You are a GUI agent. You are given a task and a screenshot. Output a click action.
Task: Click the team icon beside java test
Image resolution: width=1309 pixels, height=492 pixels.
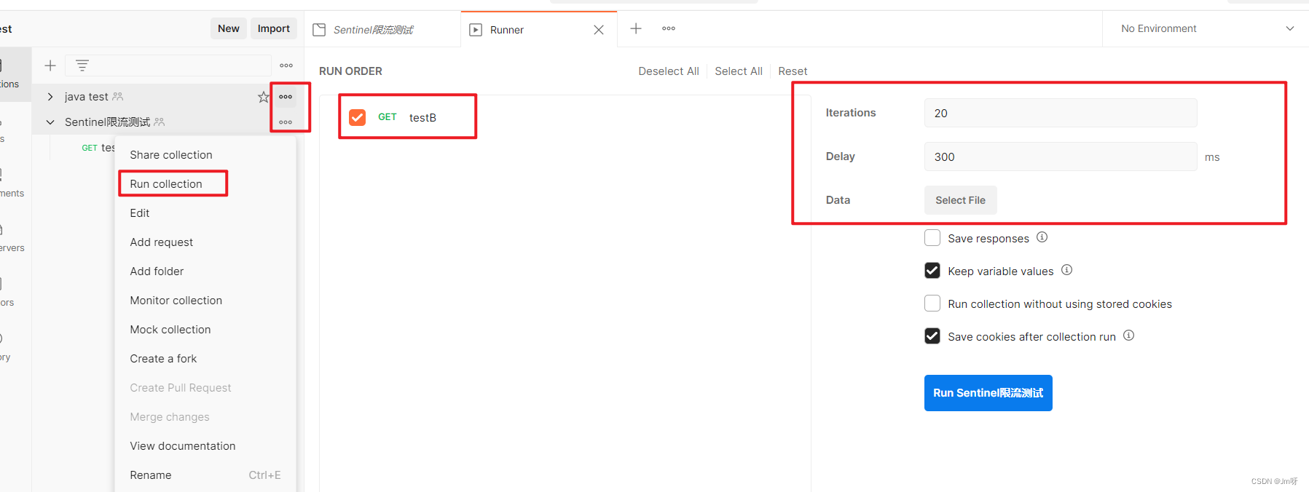[118, 97]
